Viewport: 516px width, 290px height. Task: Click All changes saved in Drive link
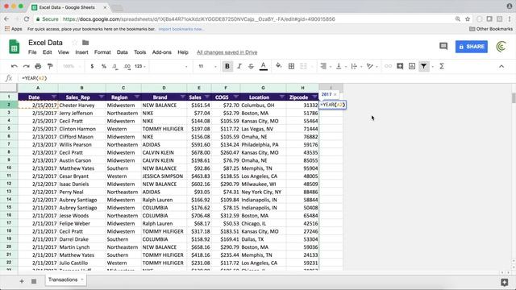coord(227,52)
